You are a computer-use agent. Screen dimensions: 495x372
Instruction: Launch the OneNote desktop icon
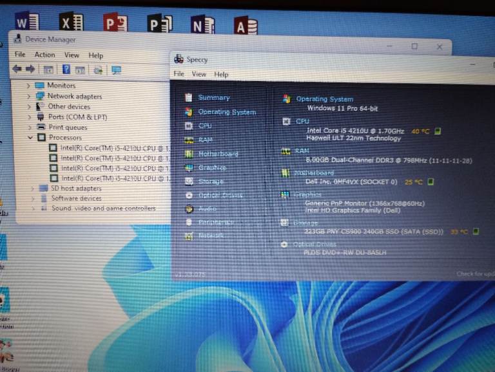point(202,24)
